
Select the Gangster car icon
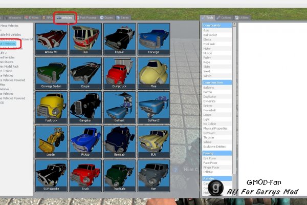tap(85, 108)
